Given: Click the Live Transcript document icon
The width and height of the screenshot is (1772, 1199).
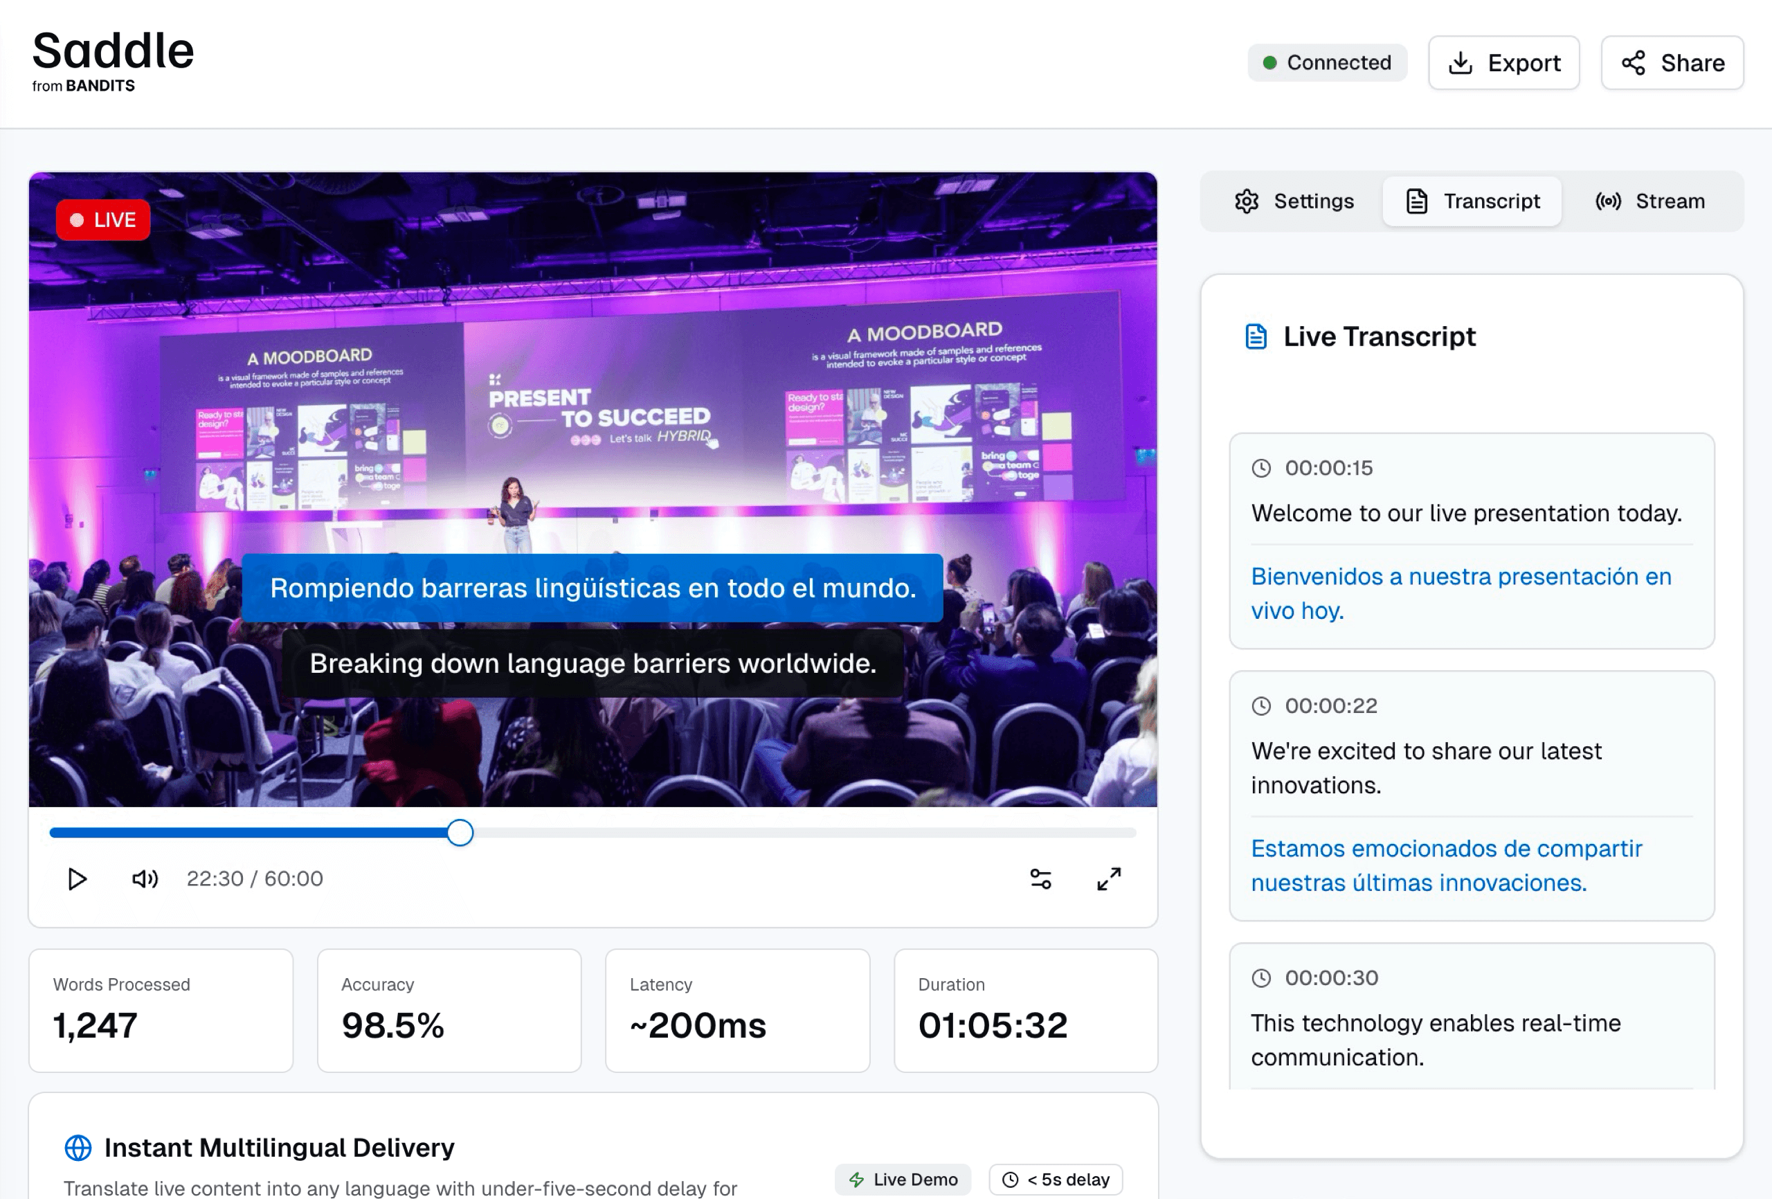Looking at the screenshot, I should (x=1256, y=336).
